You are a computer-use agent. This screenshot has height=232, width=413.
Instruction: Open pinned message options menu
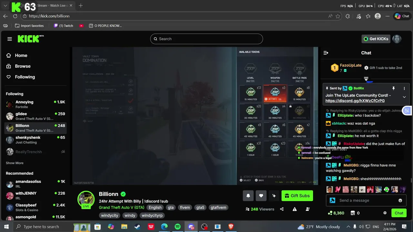[404, 88]
